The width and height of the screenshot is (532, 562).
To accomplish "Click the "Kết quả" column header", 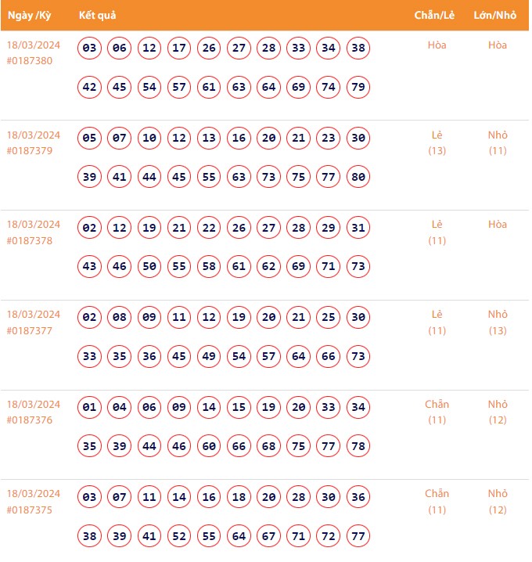I will tap(98, 16).
